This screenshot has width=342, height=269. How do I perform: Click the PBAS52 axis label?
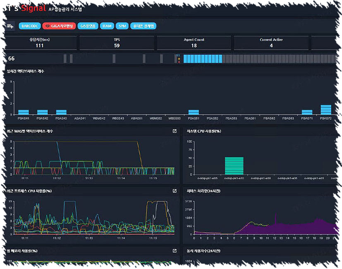tap(213, 118)
